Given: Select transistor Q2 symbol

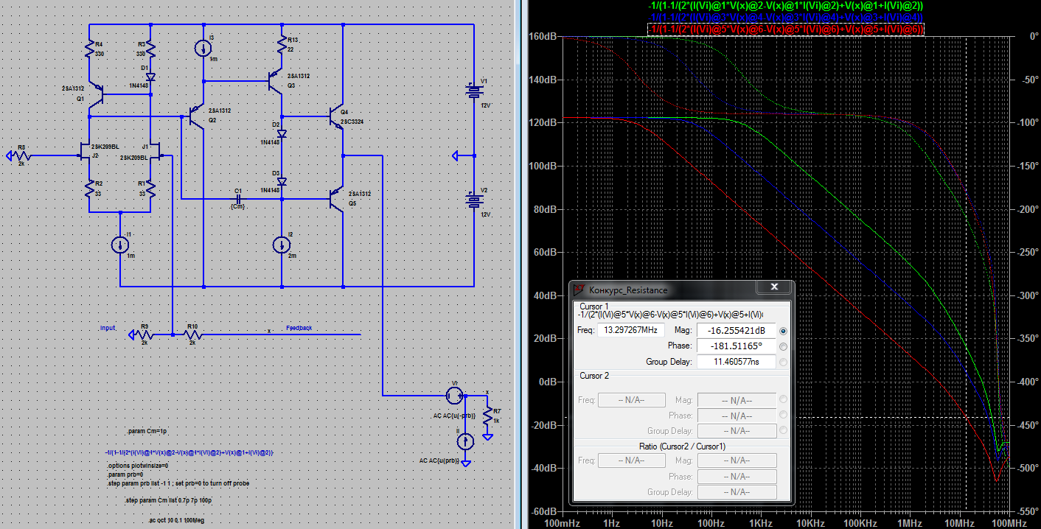Looking at the screenshot, I should pyautogui.click(x=198, y=116).
